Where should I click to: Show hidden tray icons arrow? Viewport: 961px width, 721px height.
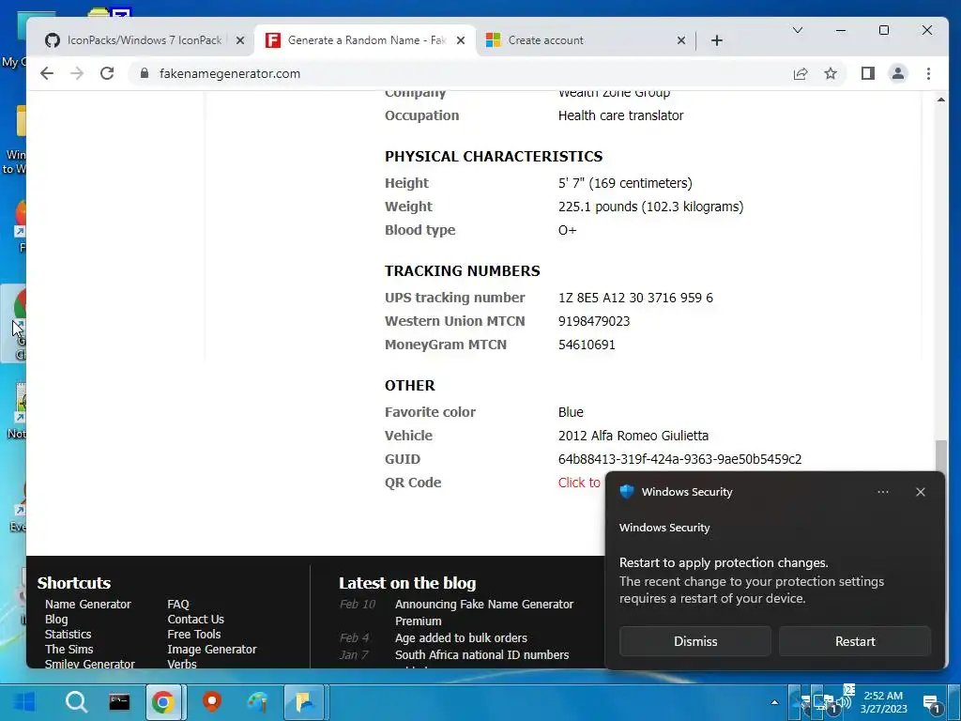click(x=774, y=702)
